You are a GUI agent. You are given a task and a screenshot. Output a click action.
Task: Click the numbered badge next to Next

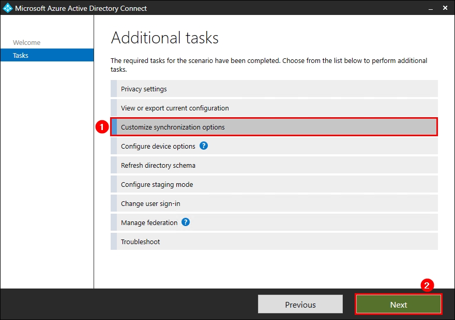click(x=428, y=285)
